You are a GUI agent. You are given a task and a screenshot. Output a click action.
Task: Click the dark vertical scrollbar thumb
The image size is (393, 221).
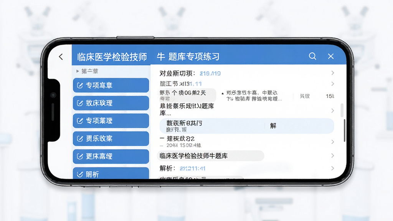click(345, 130)
